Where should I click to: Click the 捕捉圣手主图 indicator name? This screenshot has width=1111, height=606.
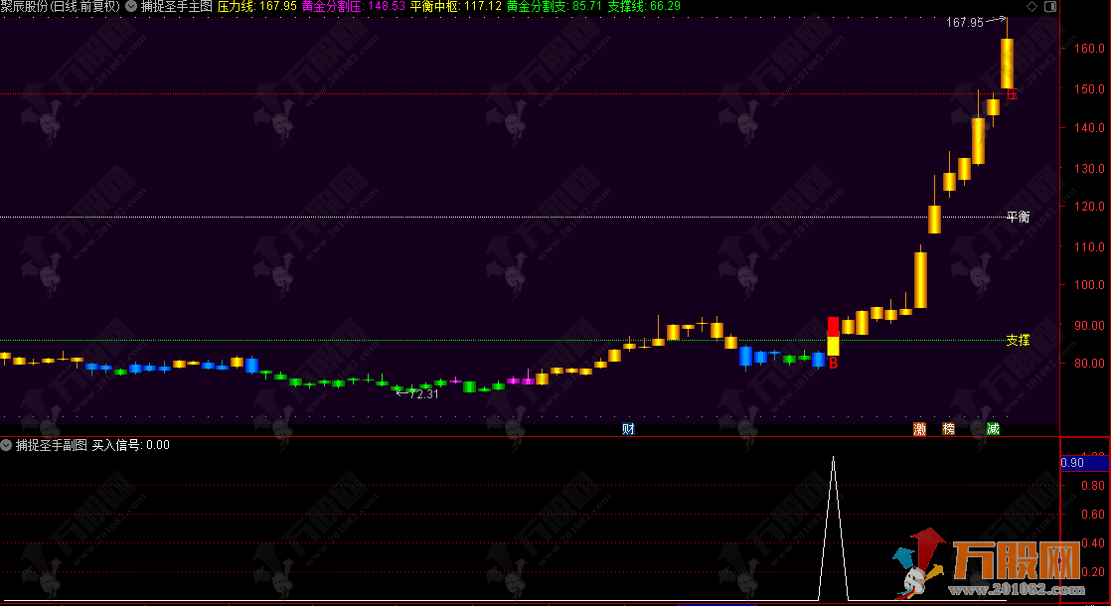coord(177,6)
